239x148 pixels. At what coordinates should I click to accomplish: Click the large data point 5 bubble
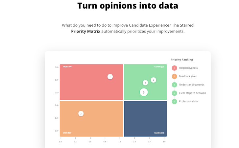tap(144, 92)
